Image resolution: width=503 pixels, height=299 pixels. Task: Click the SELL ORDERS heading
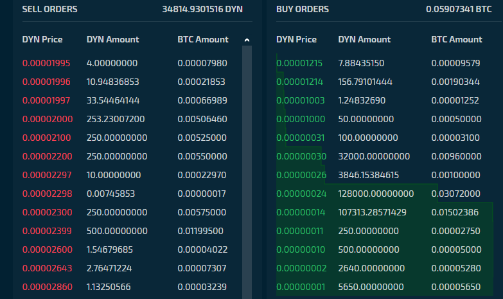[x=49, y=9]
